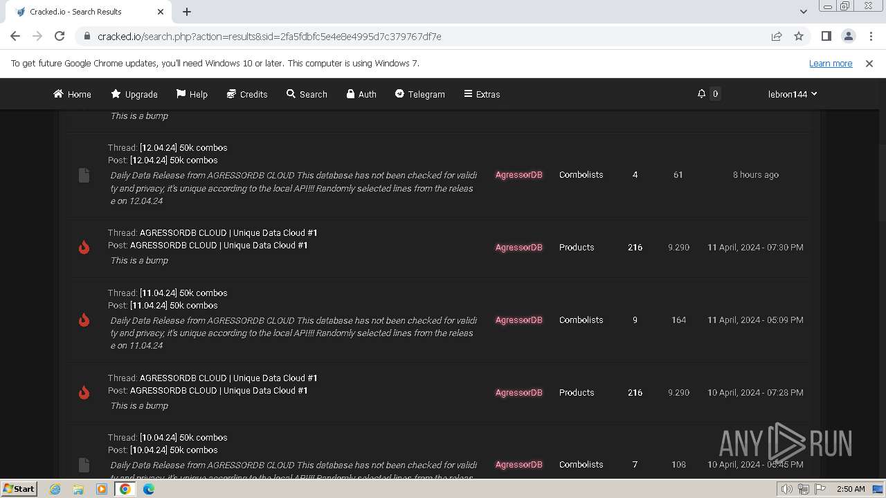
Task: Open Learn more link about Chrome updates
Action: [831, 63]
